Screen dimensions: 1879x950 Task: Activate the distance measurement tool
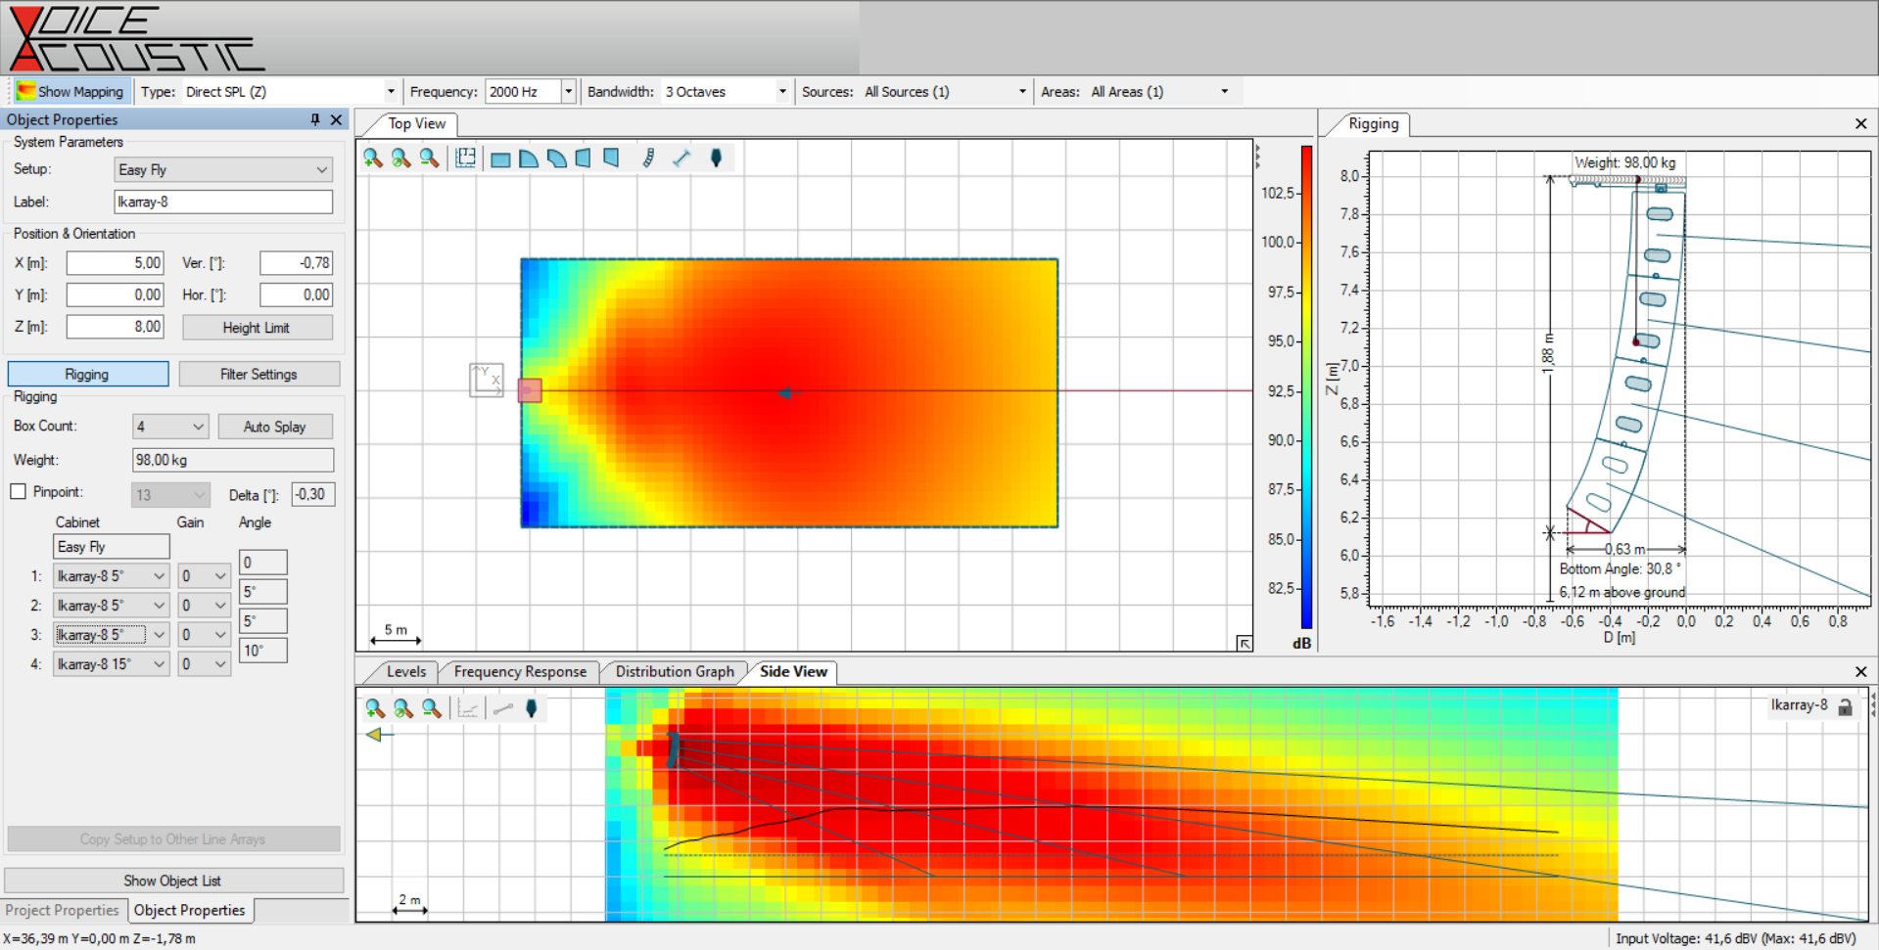681,158
